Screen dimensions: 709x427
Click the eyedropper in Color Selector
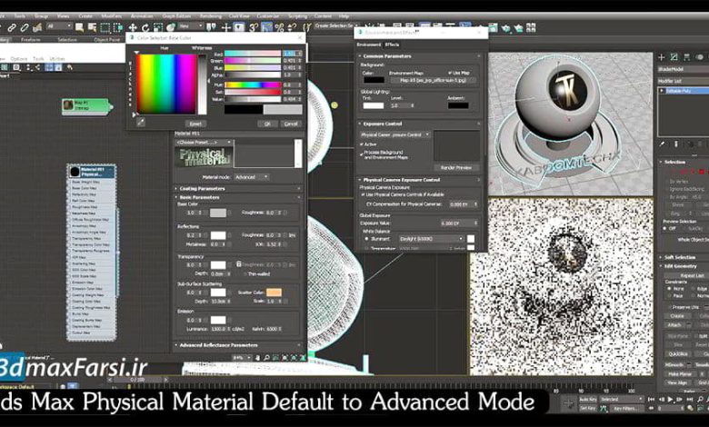141,122
